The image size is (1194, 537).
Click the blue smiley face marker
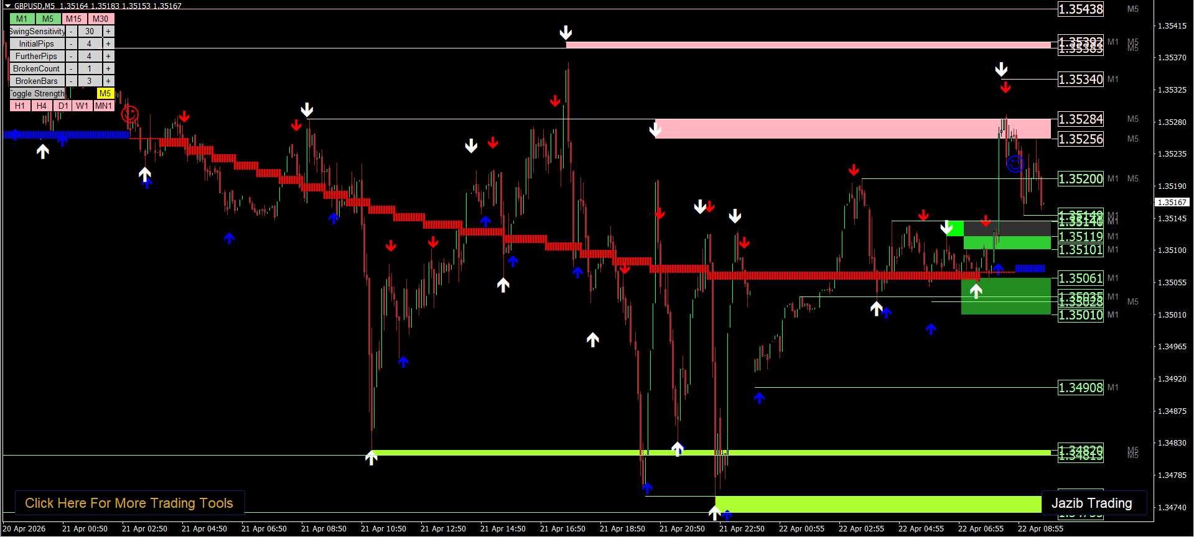pyautogui.click(x=1015, y=164)
